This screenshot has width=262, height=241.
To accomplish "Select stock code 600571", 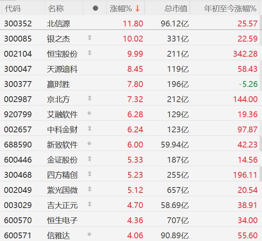I will pos(18,236).
